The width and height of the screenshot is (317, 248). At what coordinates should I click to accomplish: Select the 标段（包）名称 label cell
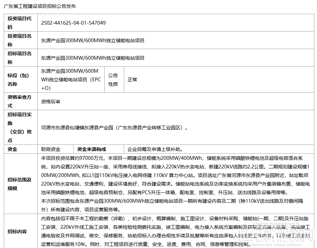[x=20, y=80]
